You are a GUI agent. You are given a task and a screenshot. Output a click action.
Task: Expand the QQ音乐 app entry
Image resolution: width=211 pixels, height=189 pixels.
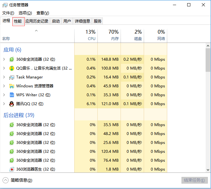[4, 68]
